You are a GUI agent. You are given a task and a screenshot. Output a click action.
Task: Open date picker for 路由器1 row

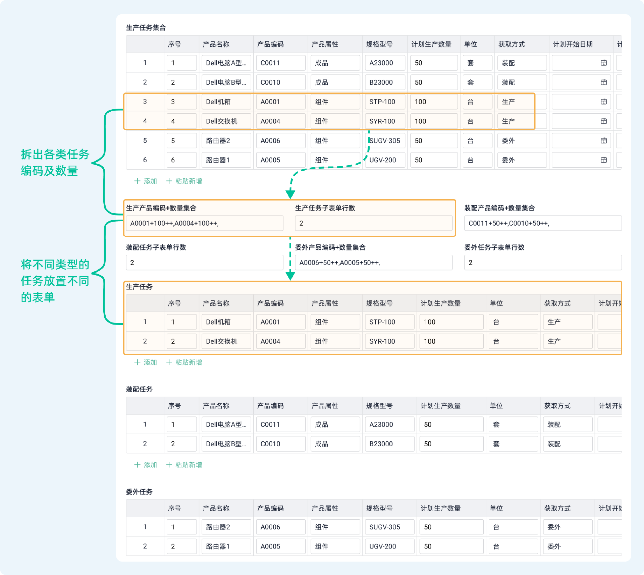(603, 160)
